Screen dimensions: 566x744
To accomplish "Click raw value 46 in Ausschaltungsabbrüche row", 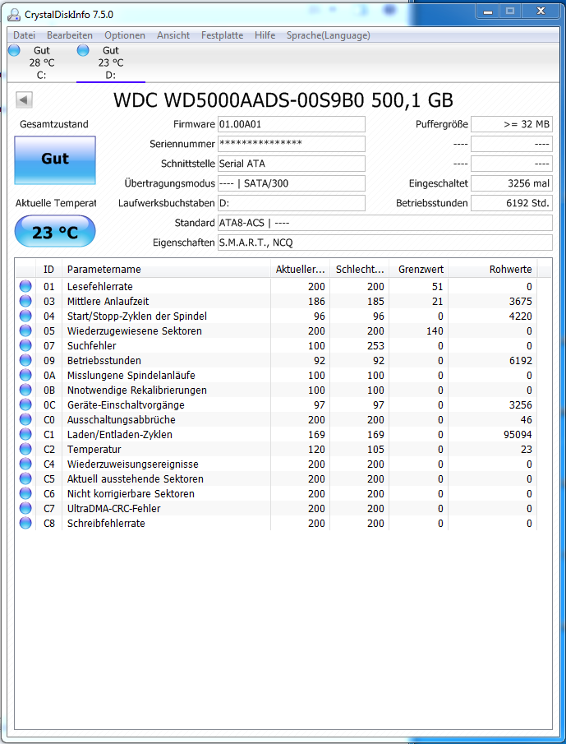I will (x=526, y=419).
